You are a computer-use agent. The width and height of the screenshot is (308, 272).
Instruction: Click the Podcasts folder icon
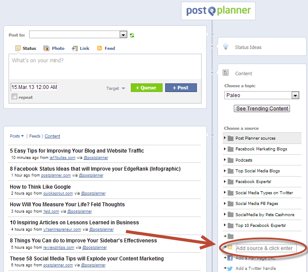point(230,160)
